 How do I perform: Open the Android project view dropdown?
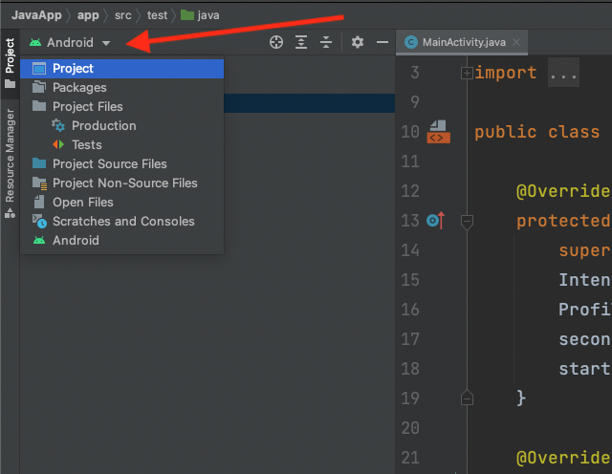[70, 42]
